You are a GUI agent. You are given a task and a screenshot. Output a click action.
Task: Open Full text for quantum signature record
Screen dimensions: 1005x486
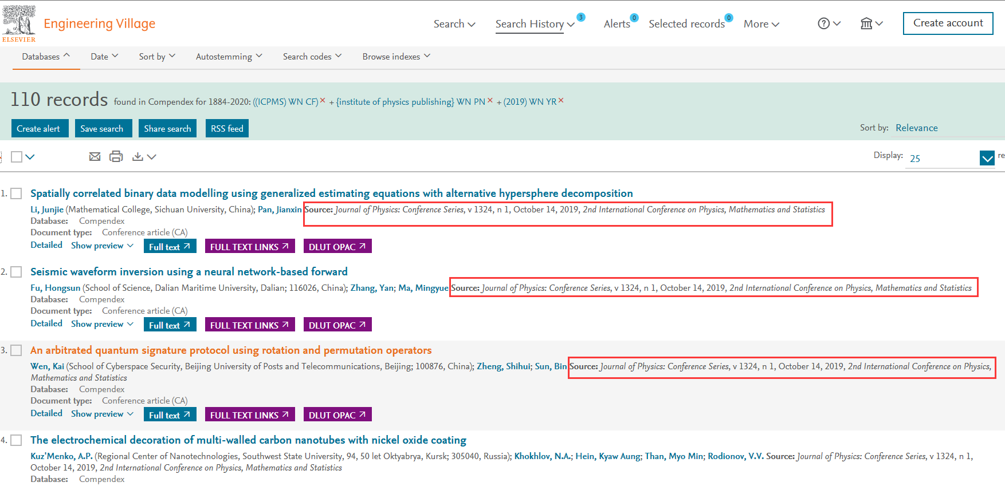tap(170, 414)
